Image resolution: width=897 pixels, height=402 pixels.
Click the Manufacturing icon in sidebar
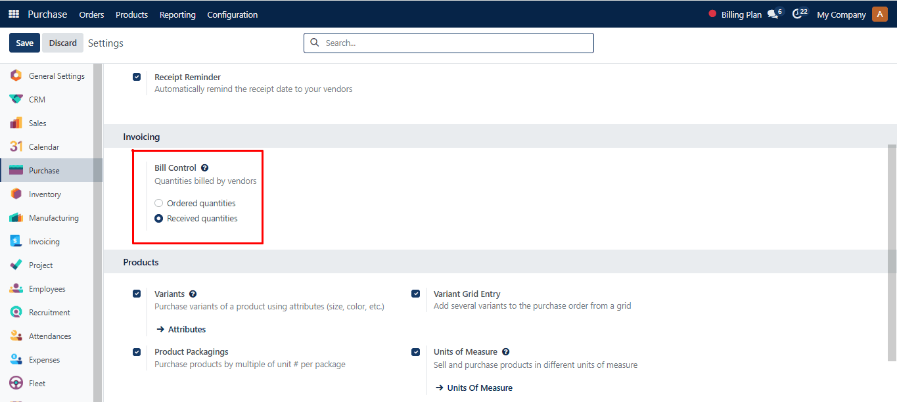pos(16,217)
